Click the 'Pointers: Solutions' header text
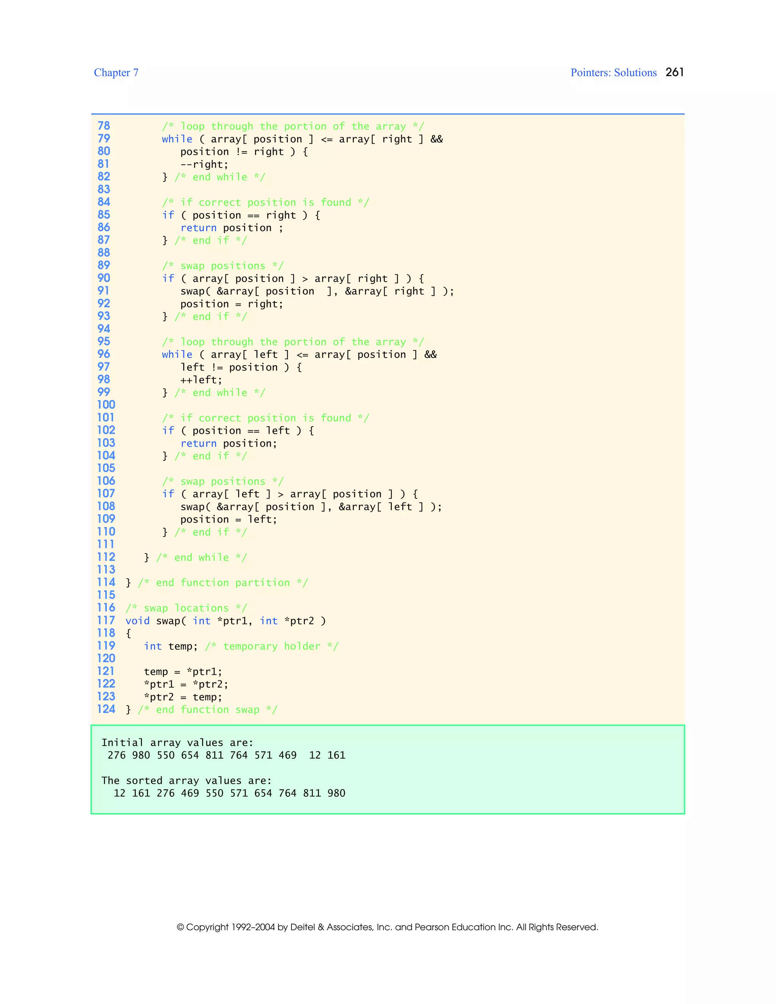Screen dimensions: 776x1004 [x=613, y=73]
